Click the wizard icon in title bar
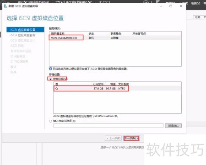 5,6
